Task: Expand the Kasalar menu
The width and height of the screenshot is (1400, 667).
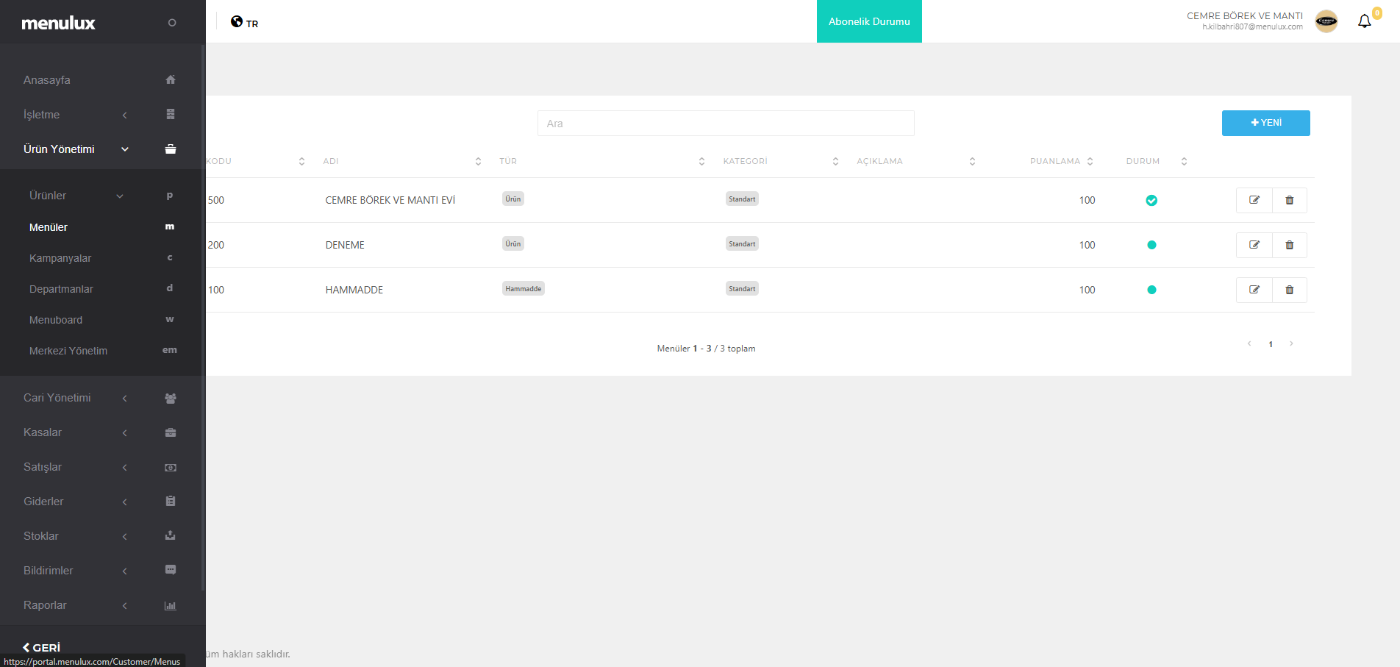Action: coord(125,432)
